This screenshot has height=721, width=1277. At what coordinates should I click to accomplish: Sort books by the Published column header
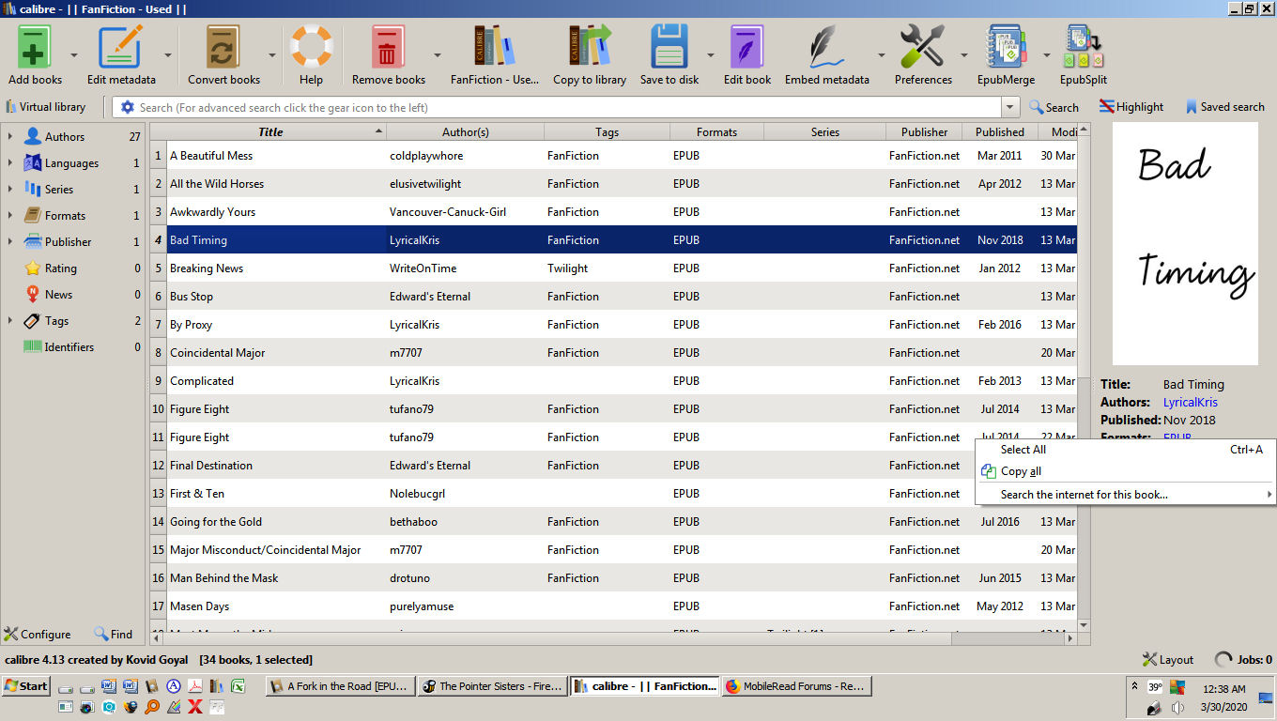pos(1000,132)
